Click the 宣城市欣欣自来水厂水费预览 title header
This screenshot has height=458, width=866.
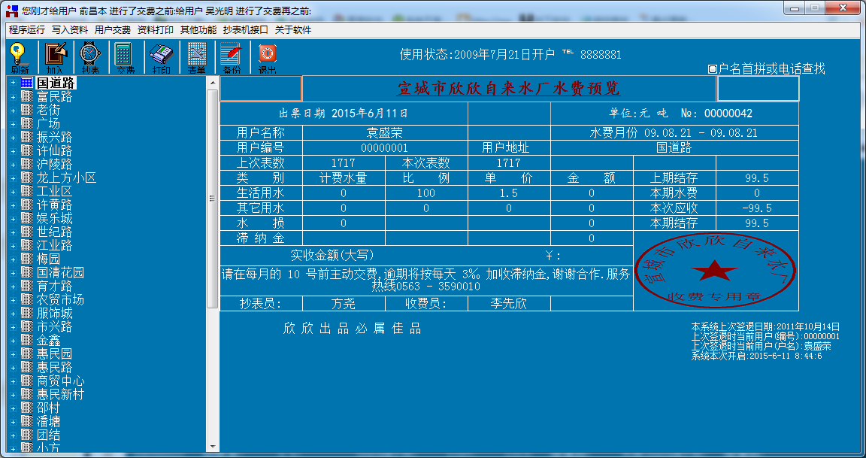click(509, 89)
